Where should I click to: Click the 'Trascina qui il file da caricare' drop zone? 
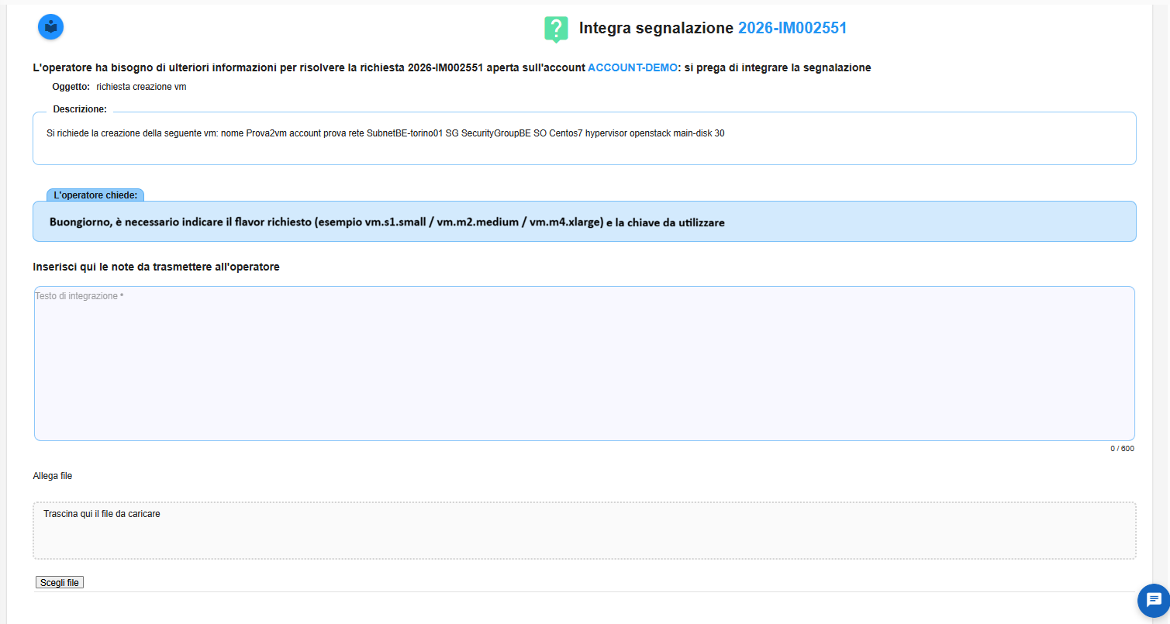click(584, 530)
